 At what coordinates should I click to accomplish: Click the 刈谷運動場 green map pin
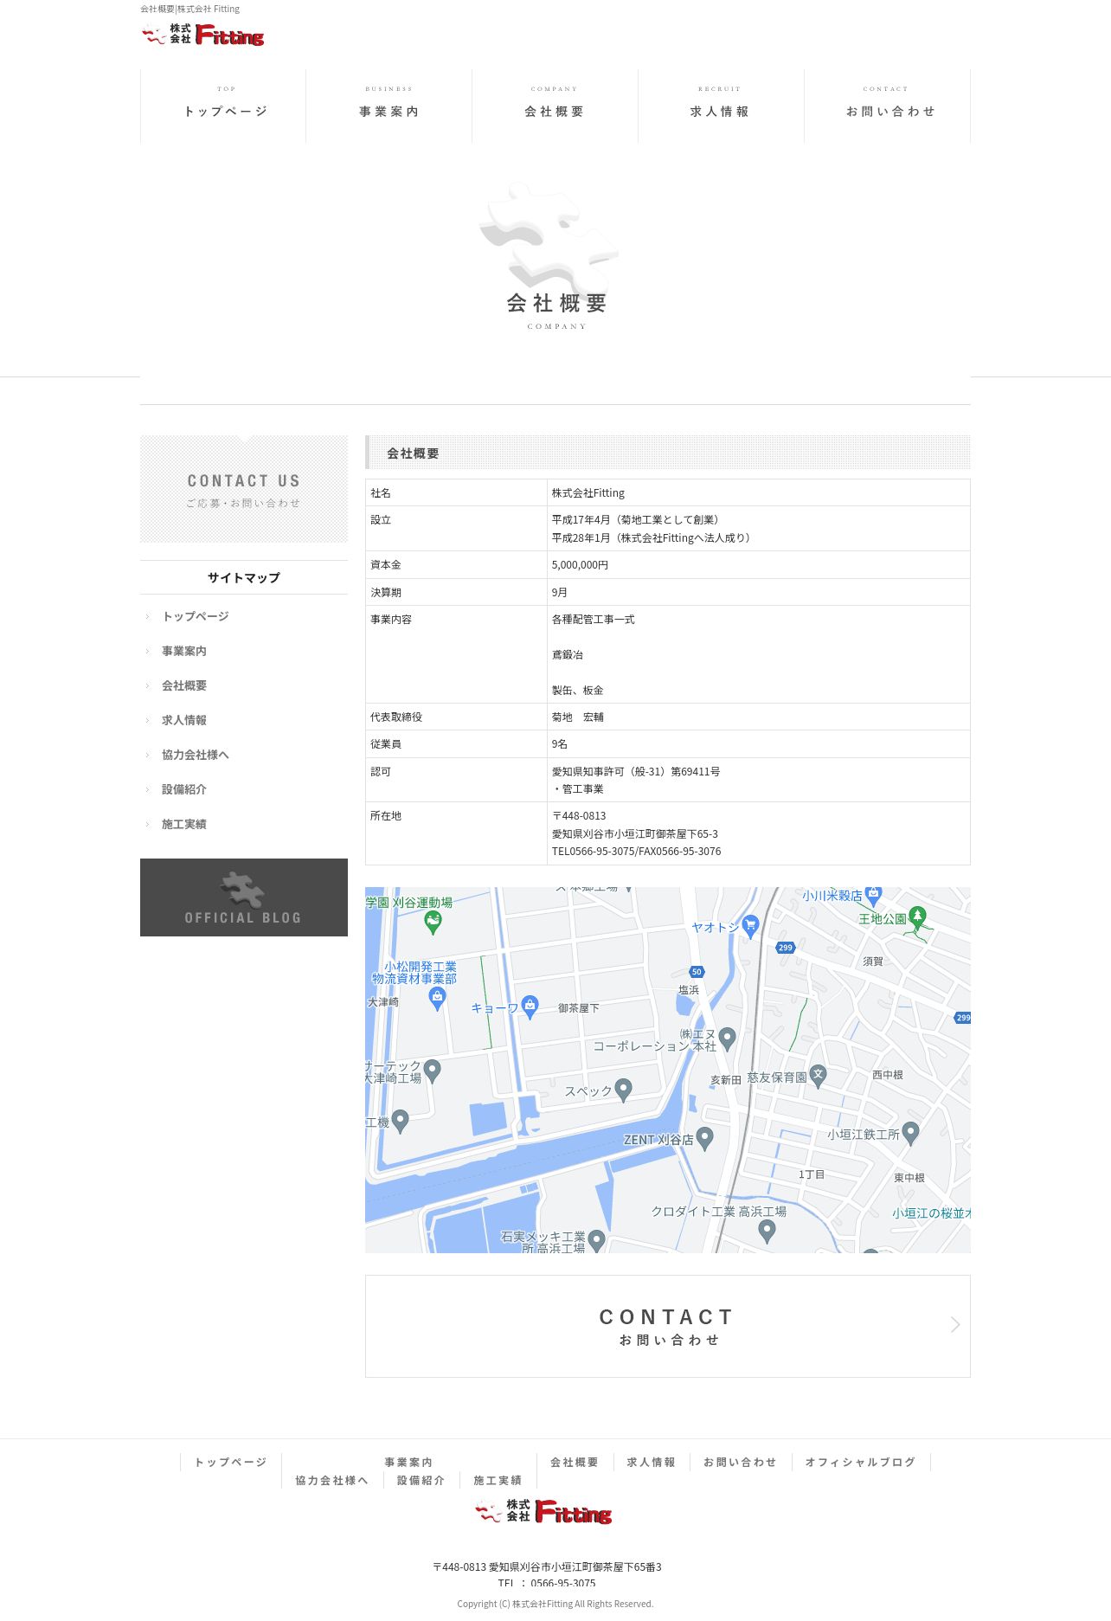[x=433, y=923]
